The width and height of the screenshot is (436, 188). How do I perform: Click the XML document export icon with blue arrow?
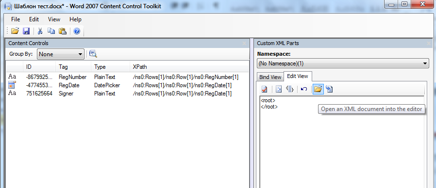point(330,89)
